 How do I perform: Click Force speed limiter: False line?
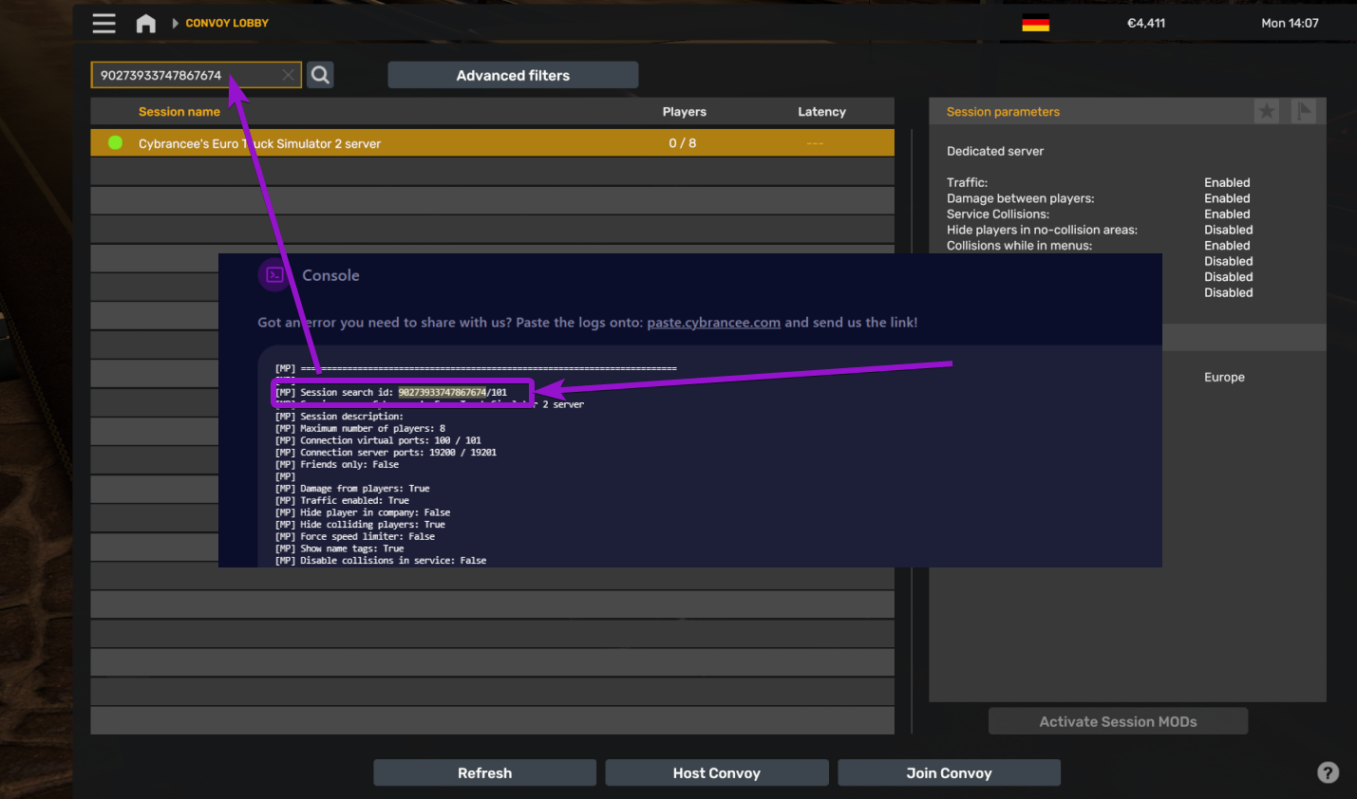[x=355, y=536]
